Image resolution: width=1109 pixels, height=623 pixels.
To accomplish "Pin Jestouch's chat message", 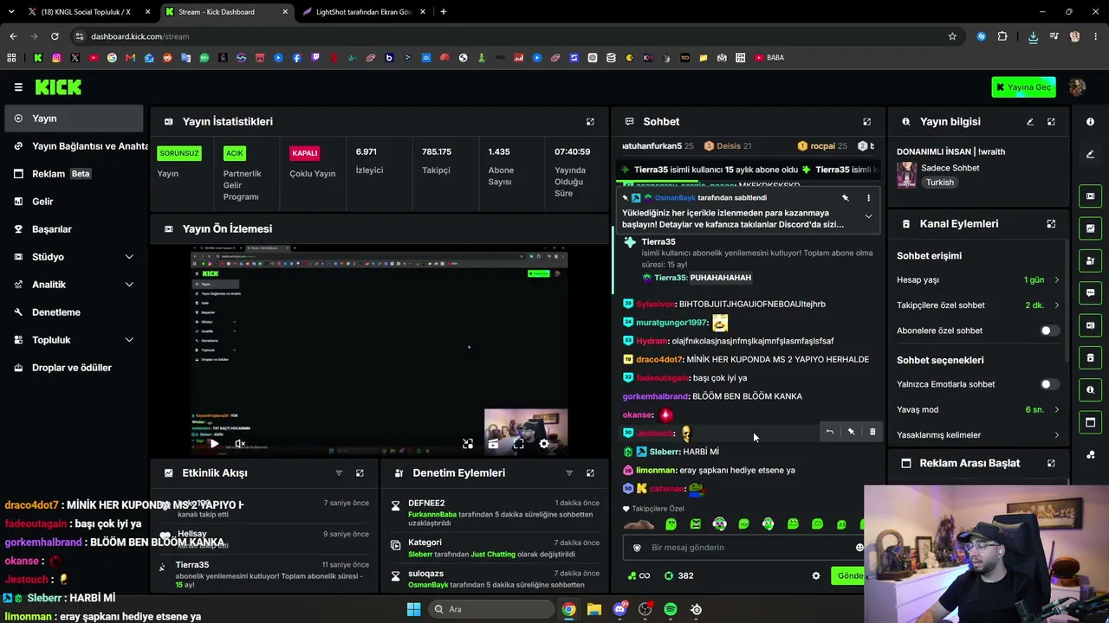I will click(x=851, y=432).
